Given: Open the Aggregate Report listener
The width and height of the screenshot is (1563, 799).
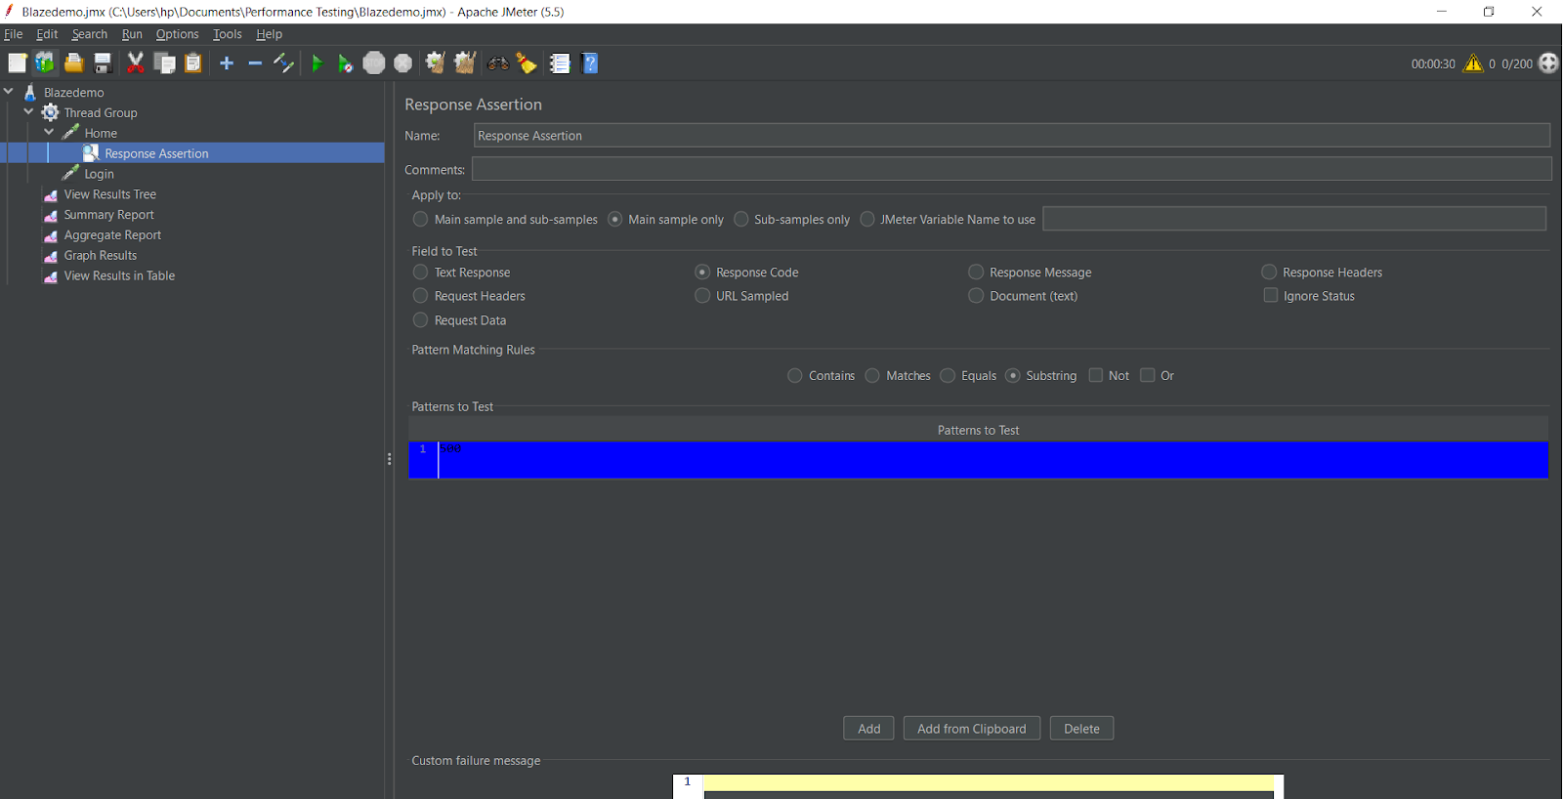Looking at the screenshot, I should click(112, 235).
